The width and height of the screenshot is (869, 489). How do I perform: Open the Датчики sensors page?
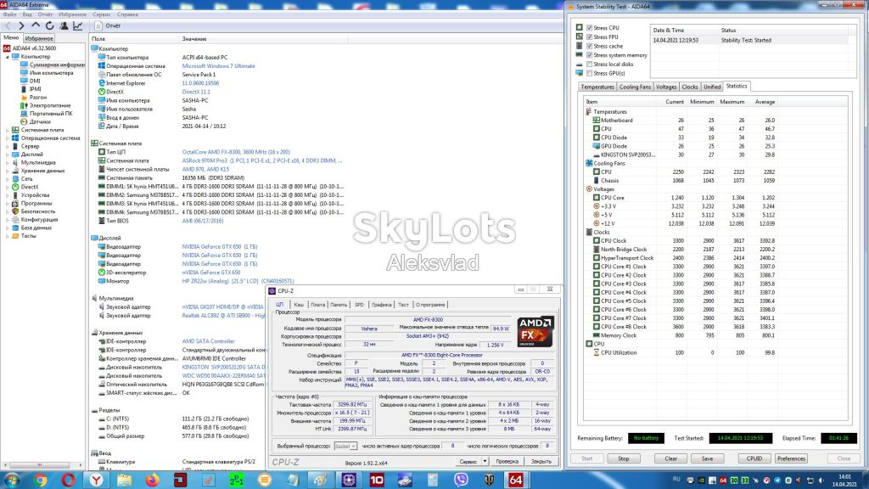click(x=40, y=121)
